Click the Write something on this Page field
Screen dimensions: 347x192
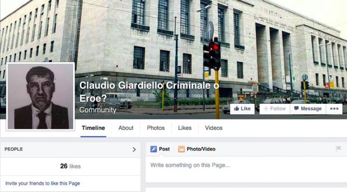click(246, 169)
